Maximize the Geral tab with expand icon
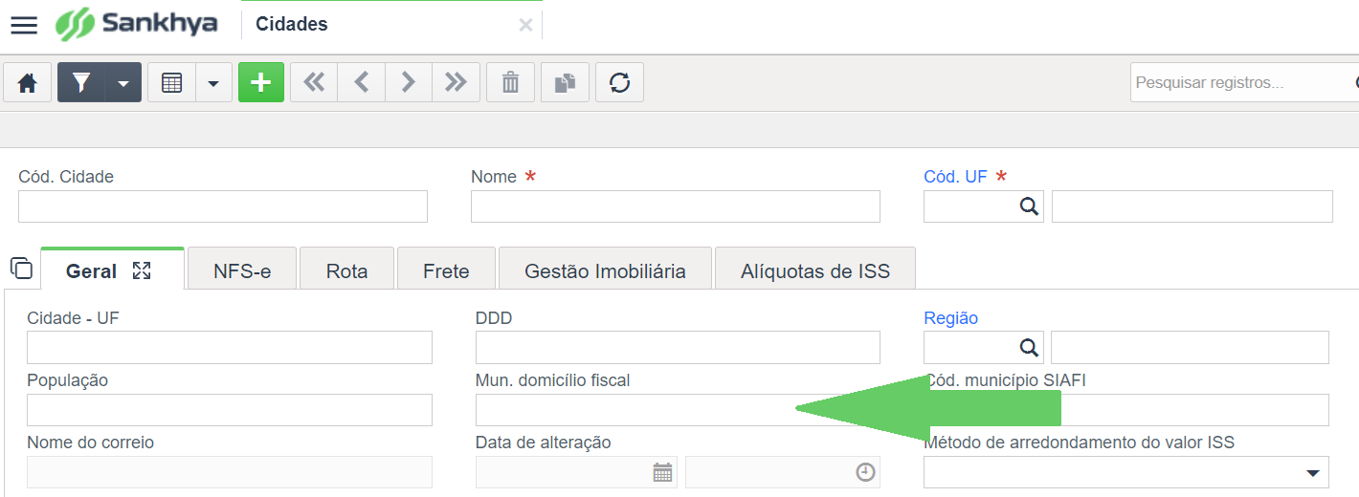 click(x=142, y=270)
